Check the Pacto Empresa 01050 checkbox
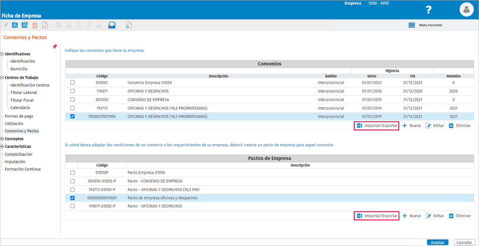The image size is (479, 246). click(72, 172)
